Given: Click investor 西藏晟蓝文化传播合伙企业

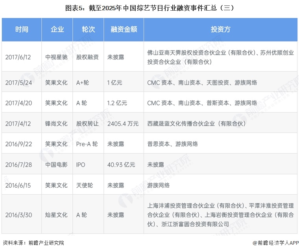Looking at the screenshot, I should click(196, 124).
